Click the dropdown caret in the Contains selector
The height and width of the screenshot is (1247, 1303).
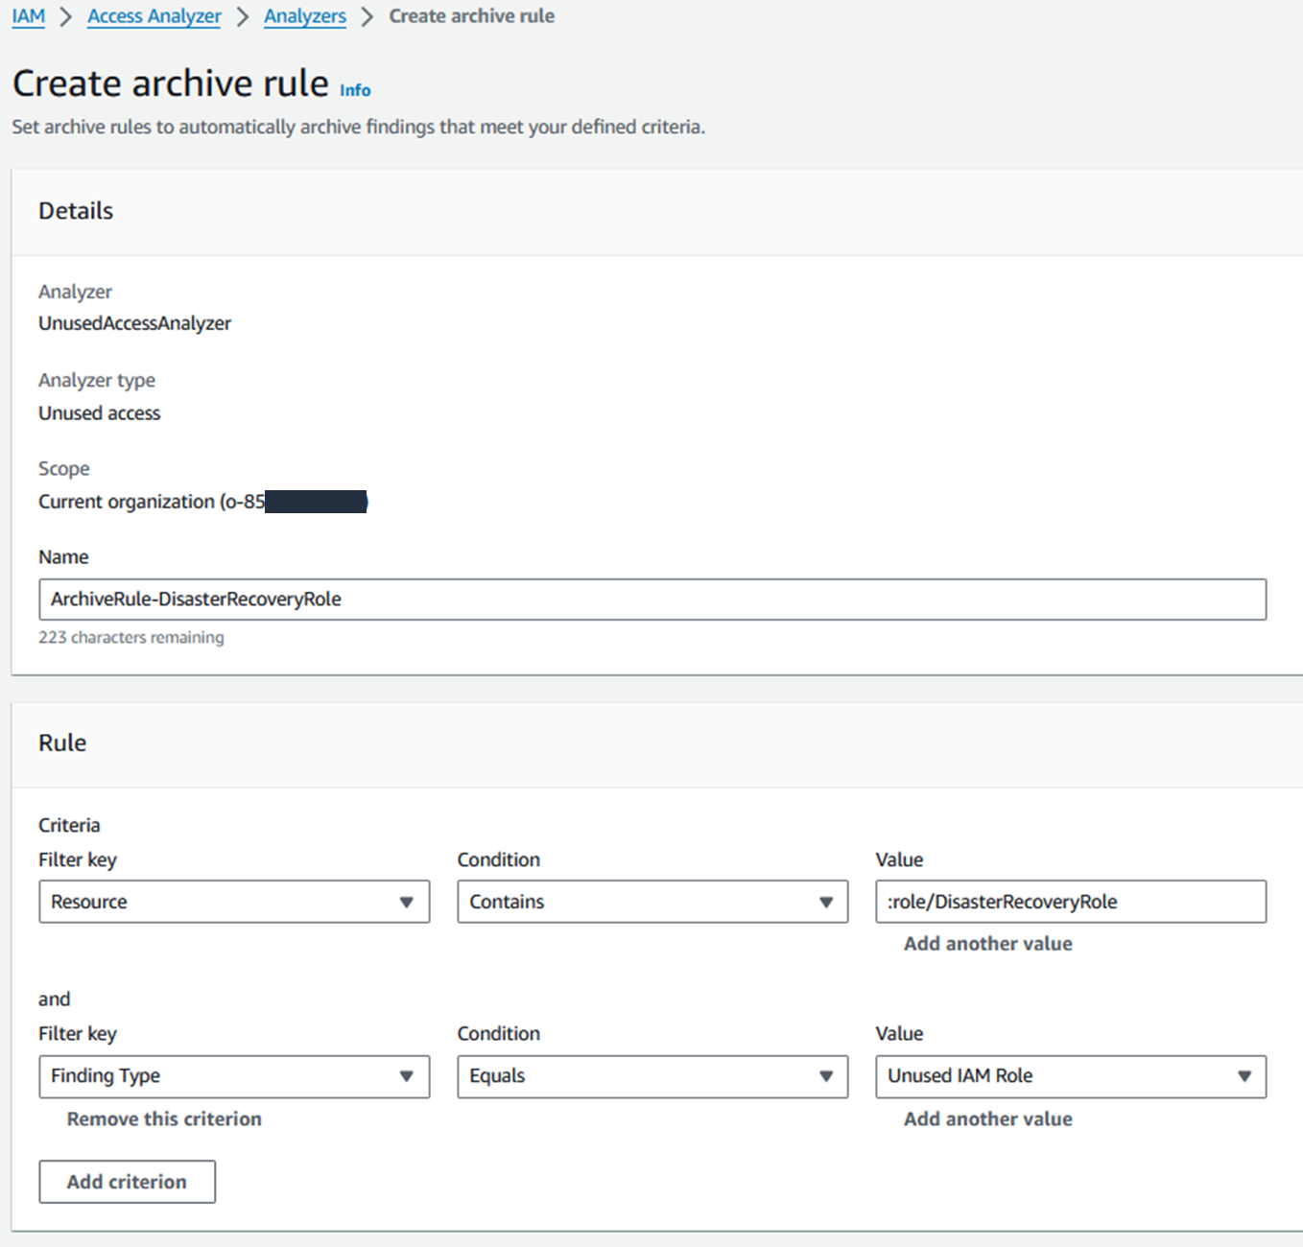(826, 902)
